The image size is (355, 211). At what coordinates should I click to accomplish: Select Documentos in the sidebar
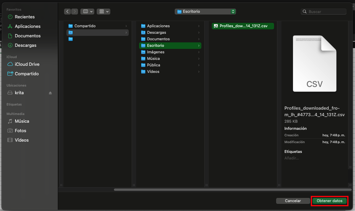pos(28,36)
